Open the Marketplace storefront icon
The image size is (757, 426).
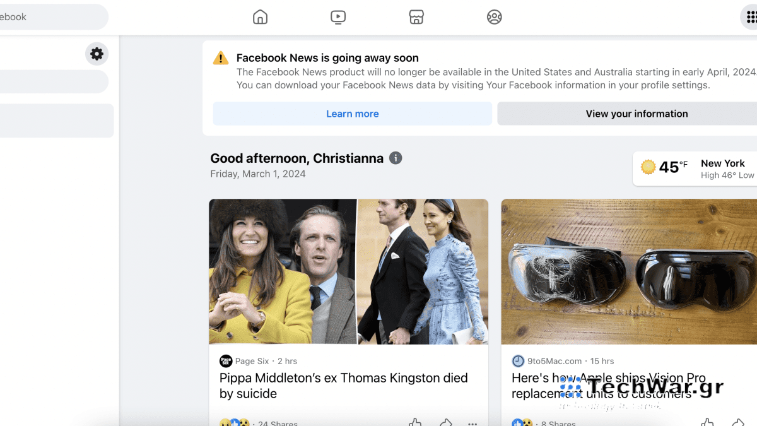tap(416, 17)
